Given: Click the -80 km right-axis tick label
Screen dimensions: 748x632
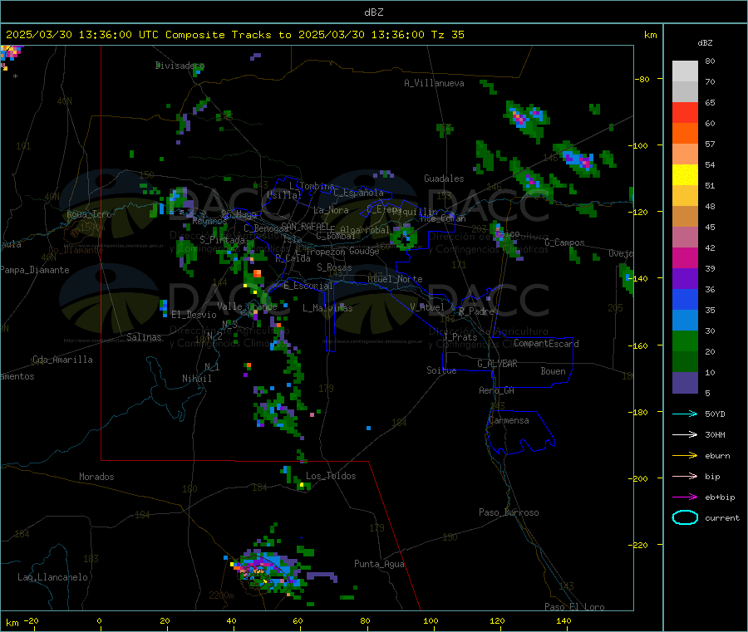Looking at the screenshot, I should [643, 79].
